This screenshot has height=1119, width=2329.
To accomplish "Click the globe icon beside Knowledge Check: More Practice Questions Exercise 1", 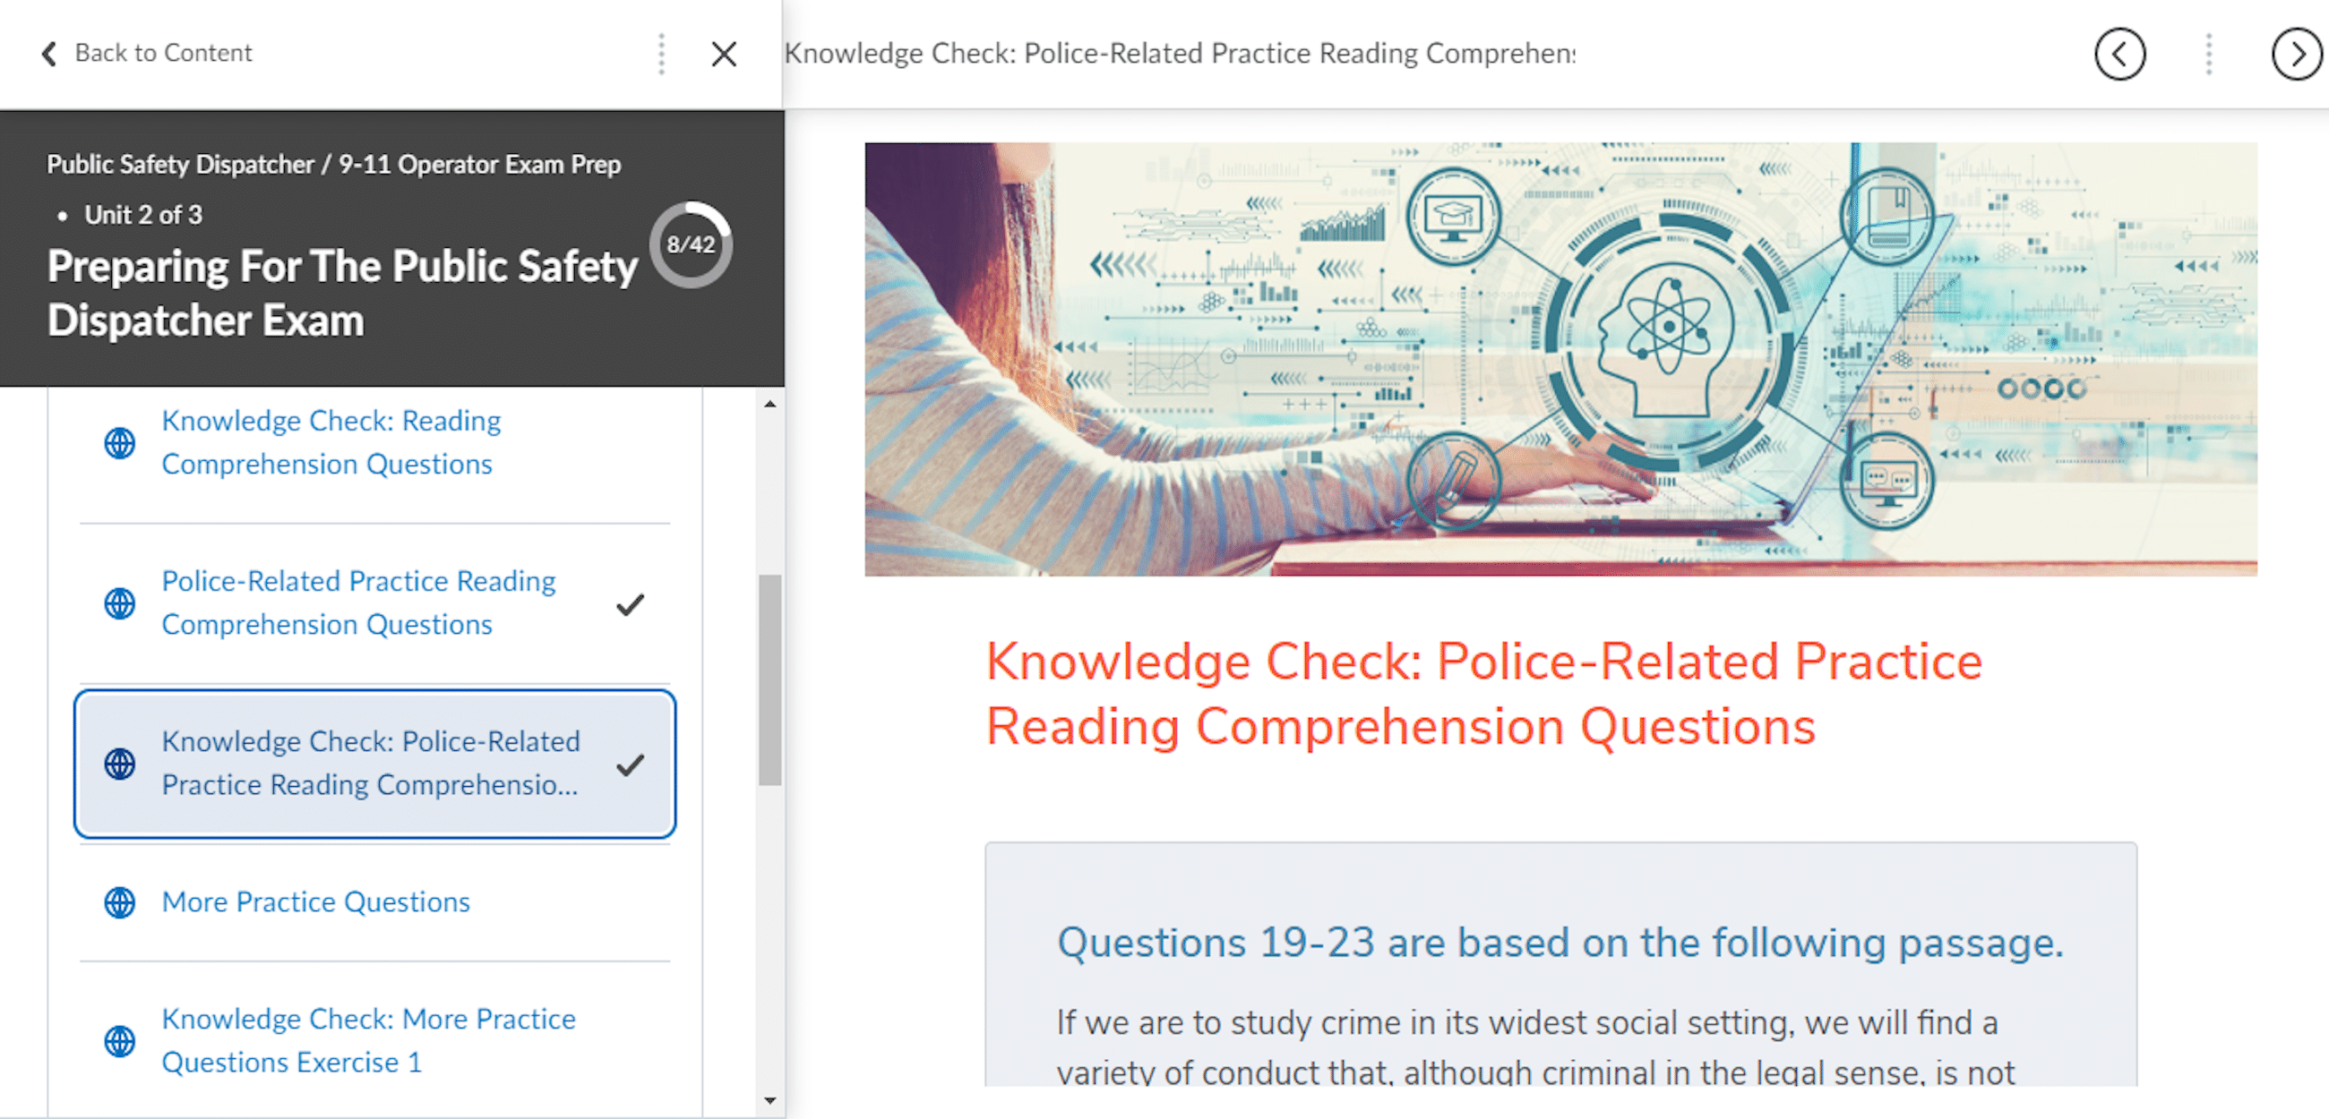I will [x=118, y=1040].
